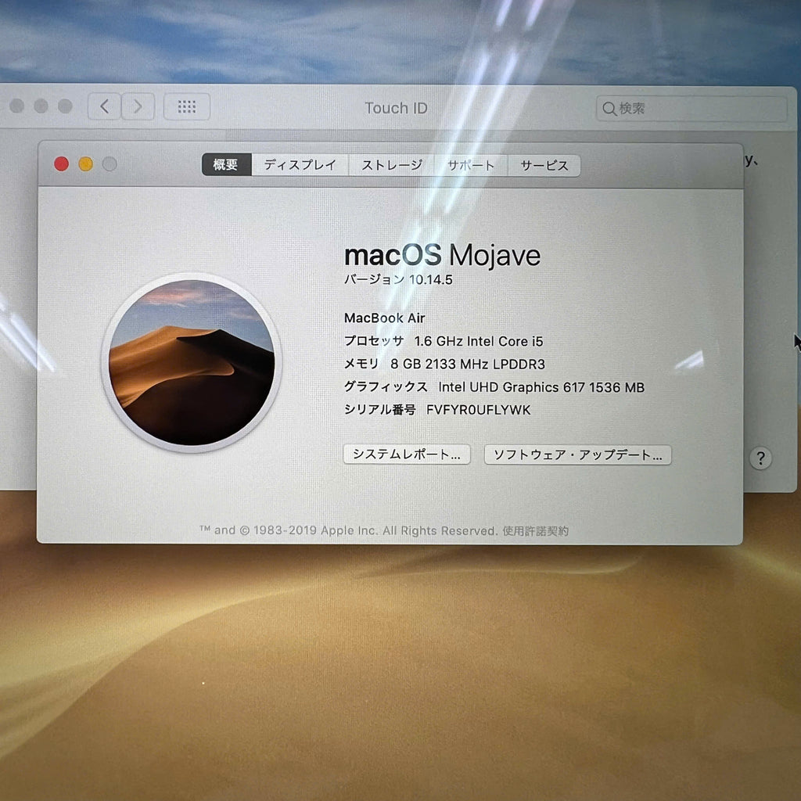Click the grey zoom button of About window
Viewport: 801px width, 801px height.
point(110,164)
